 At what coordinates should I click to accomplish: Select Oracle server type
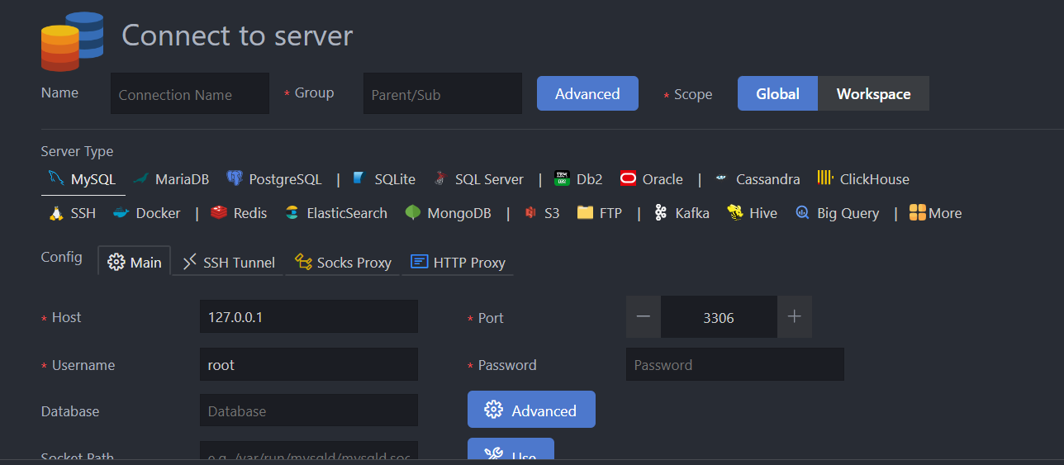coord(652,179)
